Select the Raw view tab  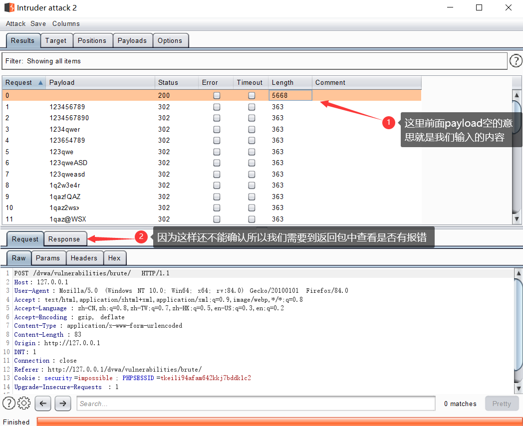(18, 258)
